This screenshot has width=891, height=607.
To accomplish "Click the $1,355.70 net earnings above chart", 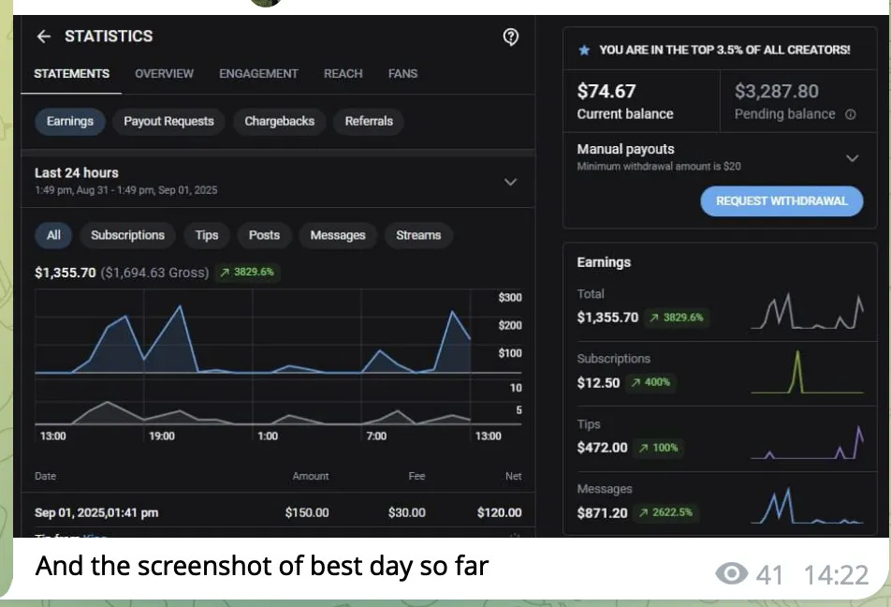I will coord(66,273).
